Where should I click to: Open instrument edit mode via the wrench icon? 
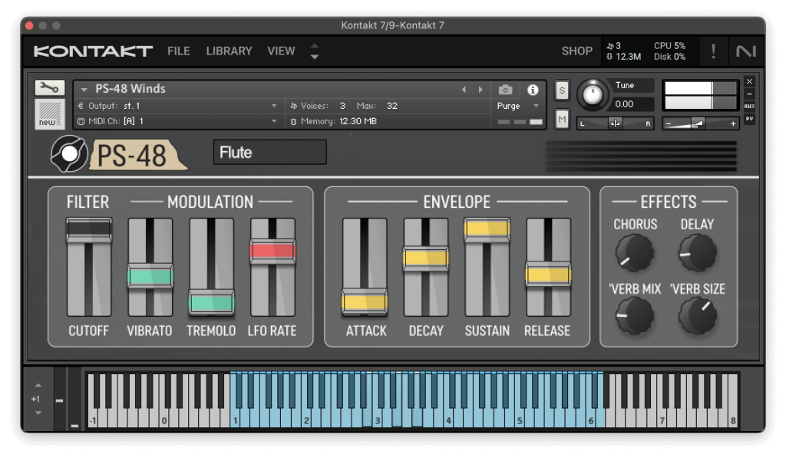tap(48, 87)
